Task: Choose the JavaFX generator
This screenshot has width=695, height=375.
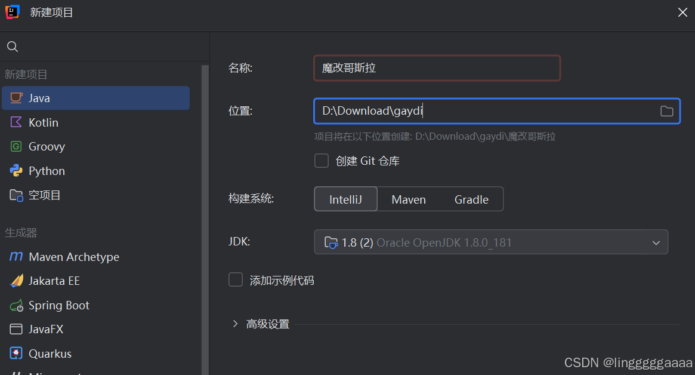Action: (x=95, y=329)
